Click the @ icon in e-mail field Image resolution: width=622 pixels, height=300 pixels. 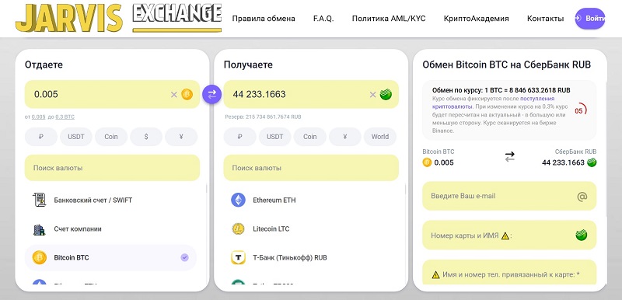point(582,196)
